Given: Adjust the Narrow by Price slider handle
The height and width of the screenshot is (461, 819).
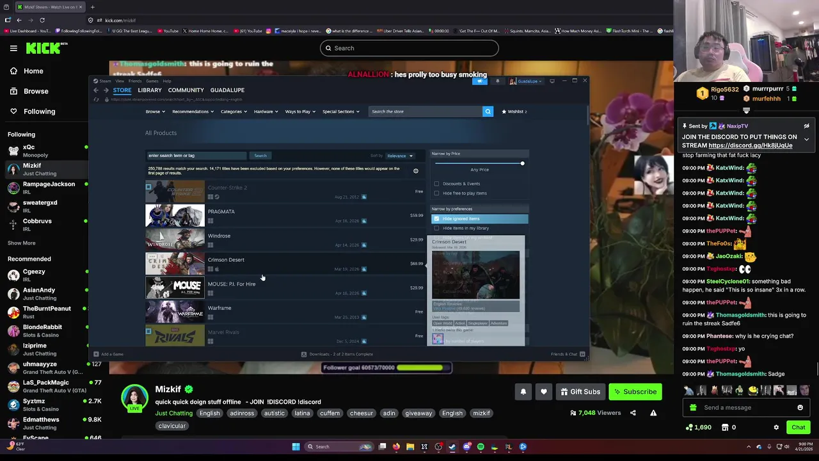Looking at the screenshot, I should pyautogui.click(x=522, y=163).
